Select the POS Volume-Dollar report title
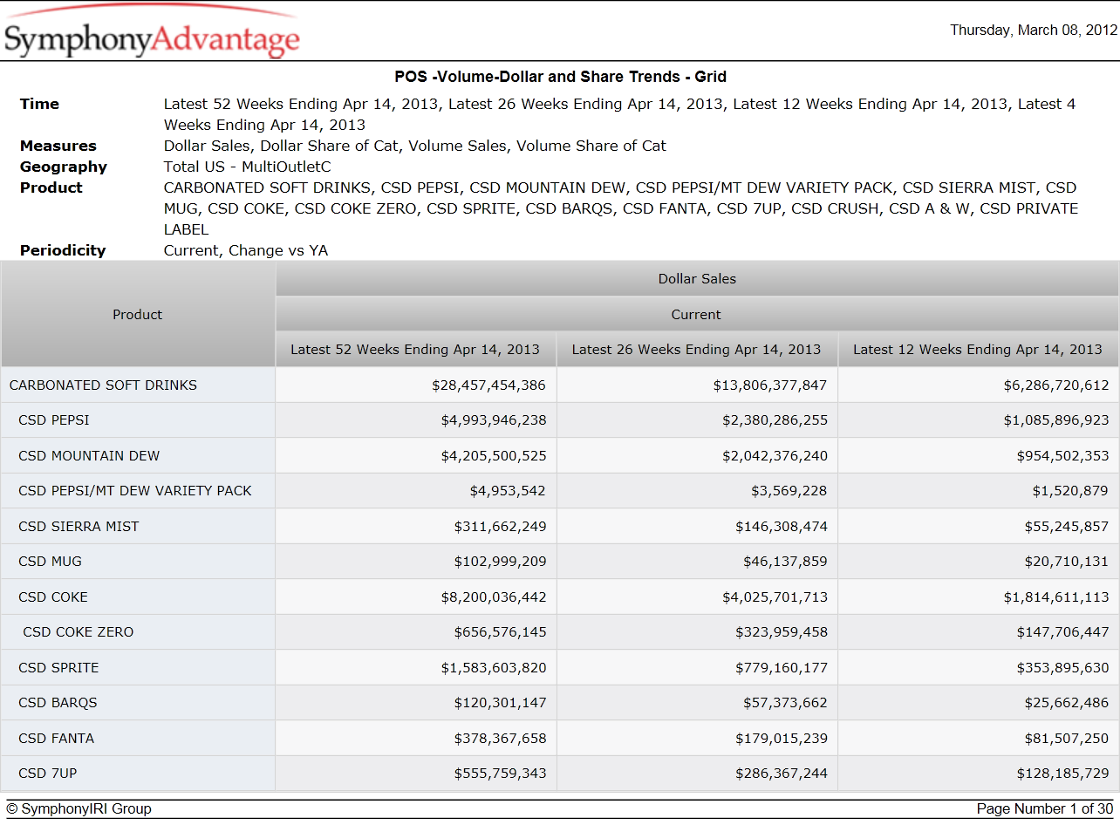 click(560, 77)
